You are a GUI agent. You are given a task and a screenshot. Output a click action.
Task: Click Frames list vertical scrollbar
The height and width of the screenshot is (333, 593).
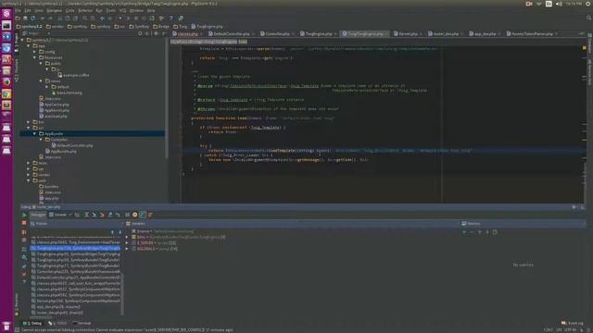121,294
